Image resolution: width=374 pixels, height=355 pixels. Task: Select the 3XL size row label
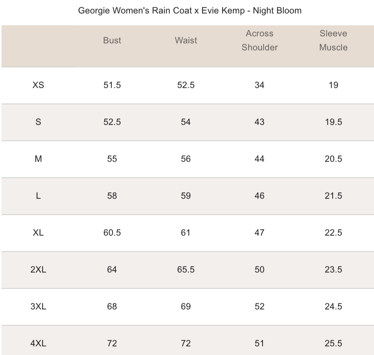point(38,307)
